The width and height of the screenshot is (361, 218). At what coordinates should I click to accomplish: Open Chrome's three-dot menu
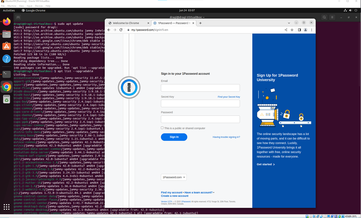311,30
